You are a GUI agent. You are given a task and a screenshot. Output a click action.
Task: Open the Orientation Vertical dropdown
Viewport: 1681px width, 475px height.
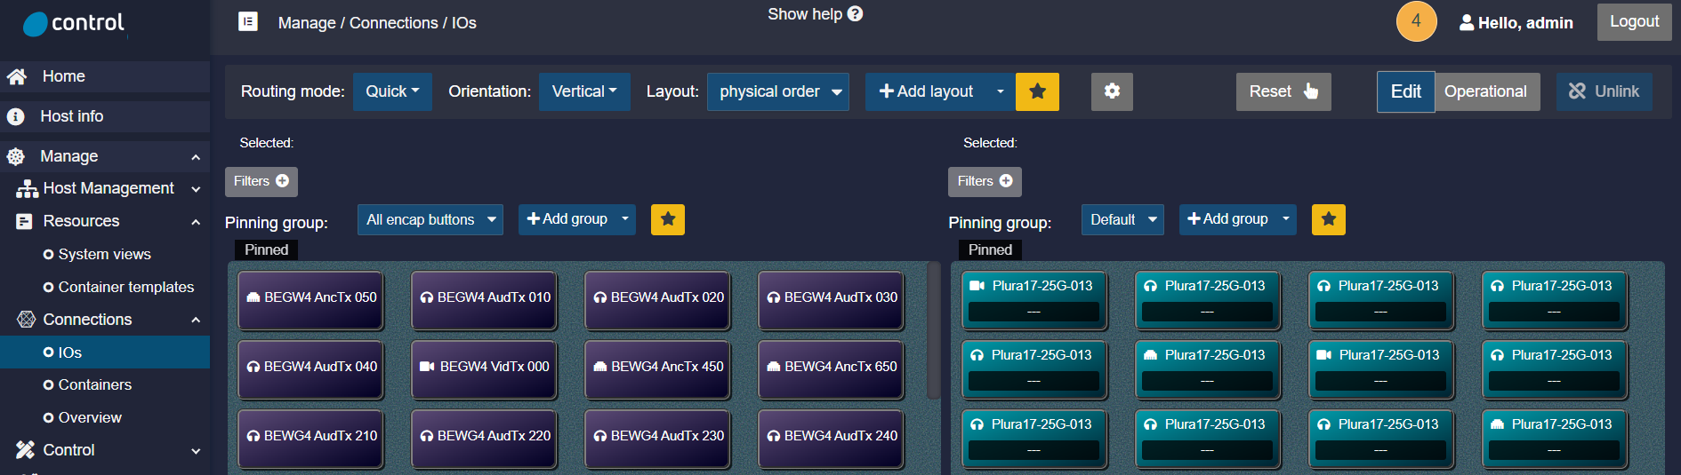click(x=583, y=91)
